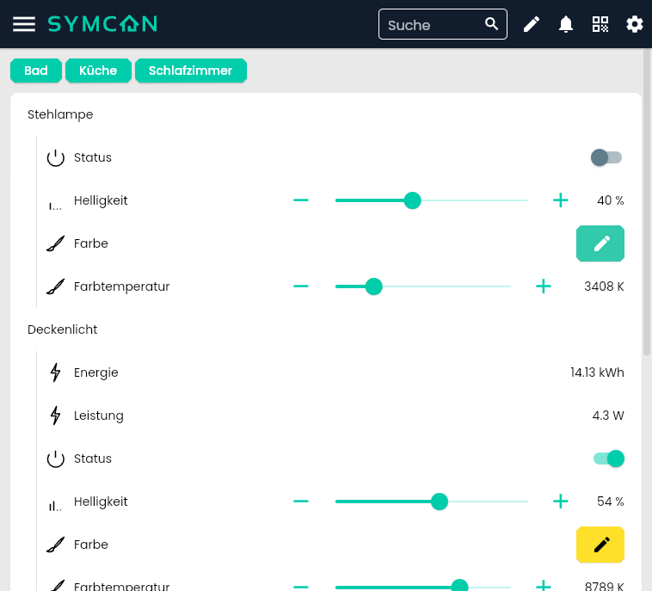Open the QR code scanner icon

(x=600, y=24)
